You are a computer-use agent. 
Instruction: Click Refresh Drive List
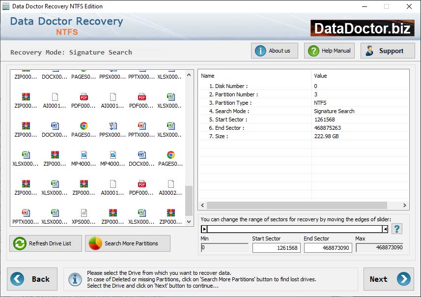(x=45, y=243)
